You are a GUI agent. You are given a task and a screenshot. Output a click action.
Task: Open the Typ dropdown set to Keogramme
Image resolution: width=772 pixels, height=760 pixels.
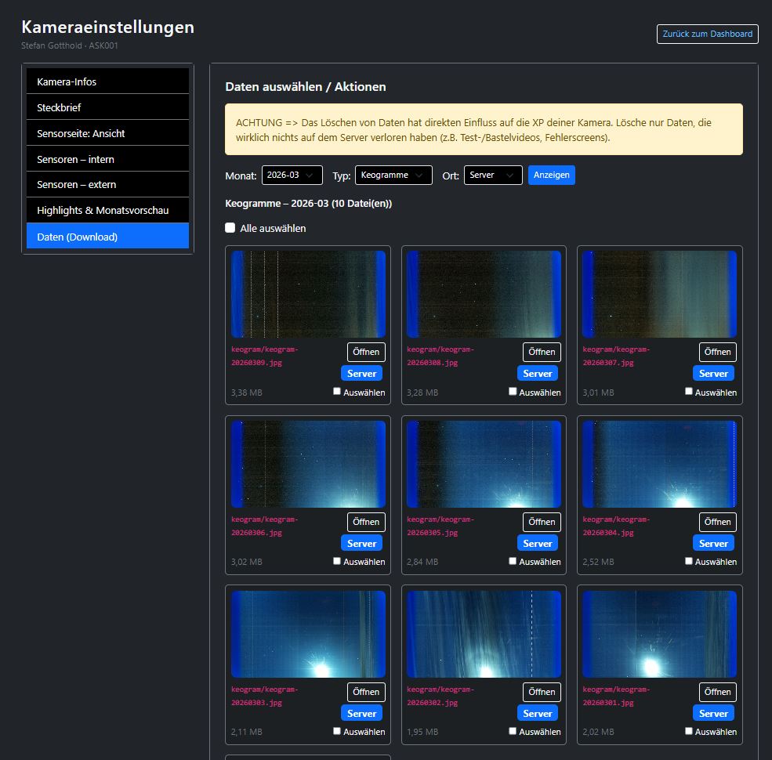tap(393, 175)
